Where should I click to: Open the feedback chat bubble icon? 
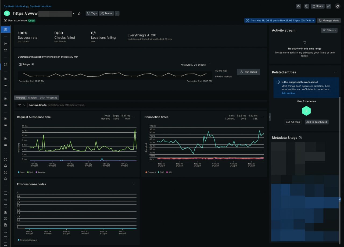click(x=298, y=6)
